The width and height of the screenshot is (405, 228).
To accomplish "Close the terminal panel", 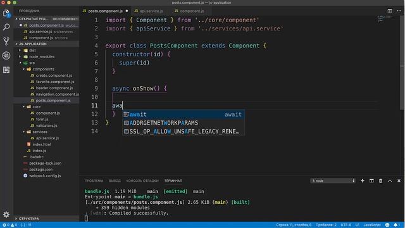I will (399, 180).
